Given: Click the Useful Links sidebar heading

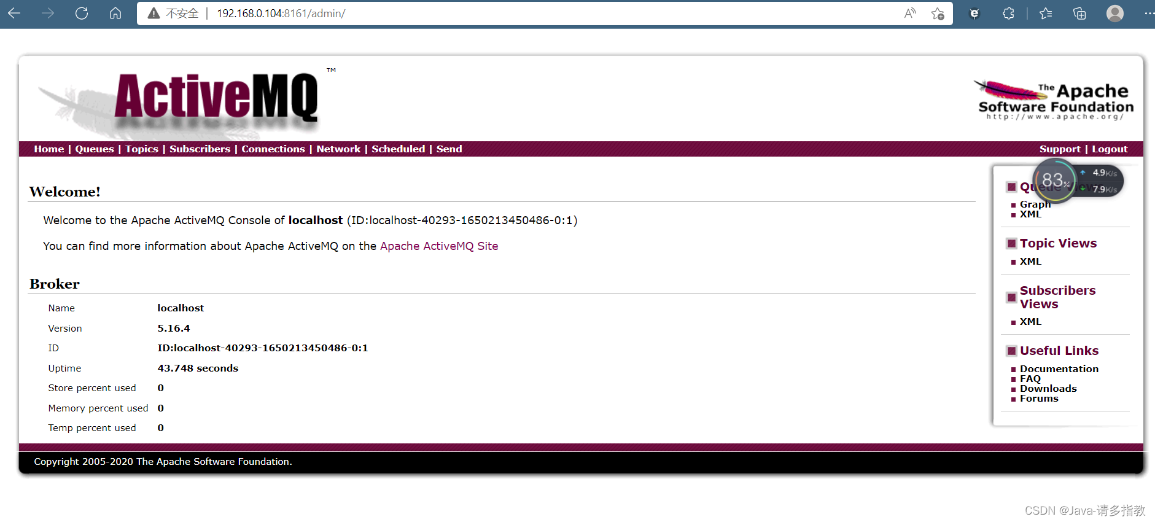Looking at the screenshot, I should [1059, 351].
